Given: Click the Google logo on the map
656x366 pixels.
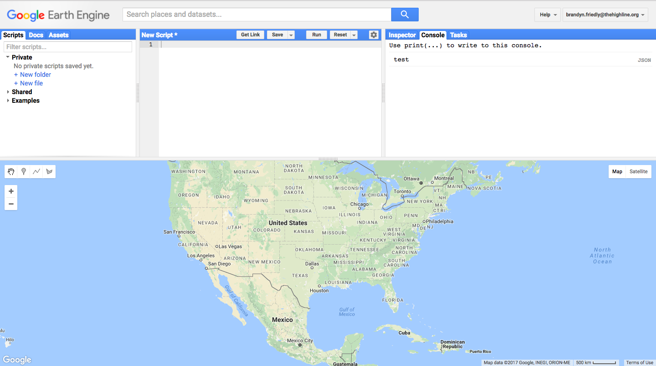Looking at the screenshot, I should 17,360.
